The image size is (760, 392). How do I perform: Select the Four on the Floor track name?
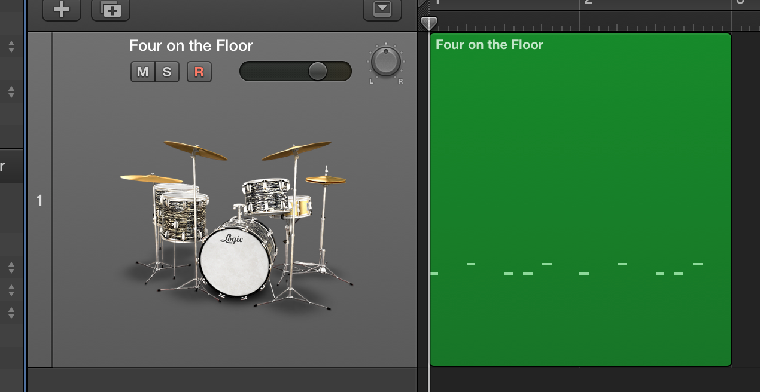(x=191, y=46)
